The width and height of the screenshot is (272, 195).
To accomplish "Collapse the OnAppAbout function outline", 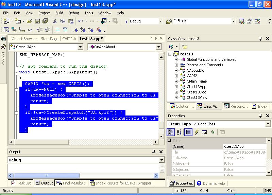I will pos(16,72).
